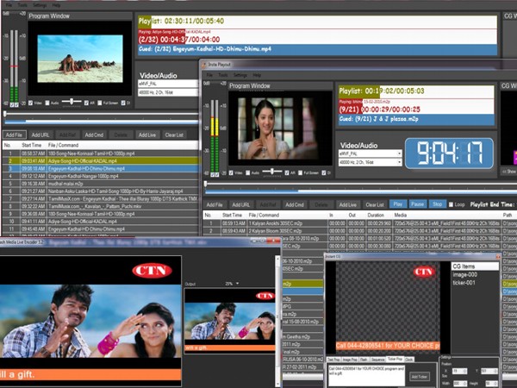Click Add File in front playout window

215,205
